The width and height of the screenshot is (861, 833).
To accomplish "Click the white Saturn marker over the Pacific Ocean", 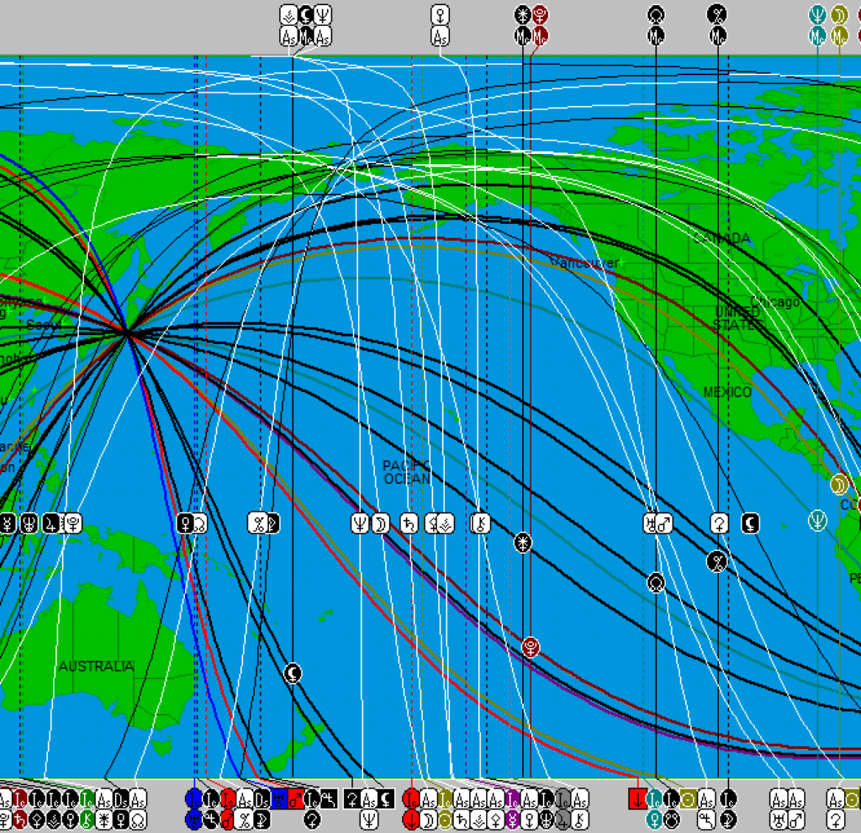I will 409,523.
